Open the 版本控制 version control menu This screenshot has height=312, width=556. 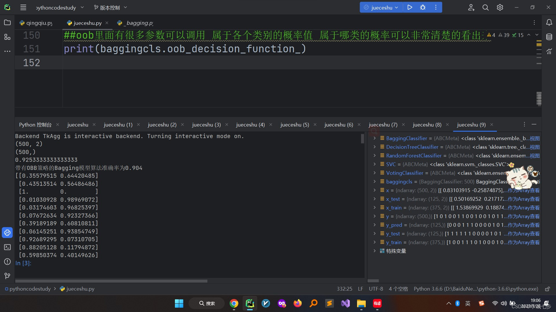(110, 8)
